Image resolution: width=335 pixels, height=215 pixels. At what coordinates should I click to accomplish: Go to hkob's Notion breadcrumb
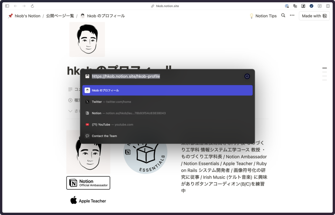click(x=24, y=16)
